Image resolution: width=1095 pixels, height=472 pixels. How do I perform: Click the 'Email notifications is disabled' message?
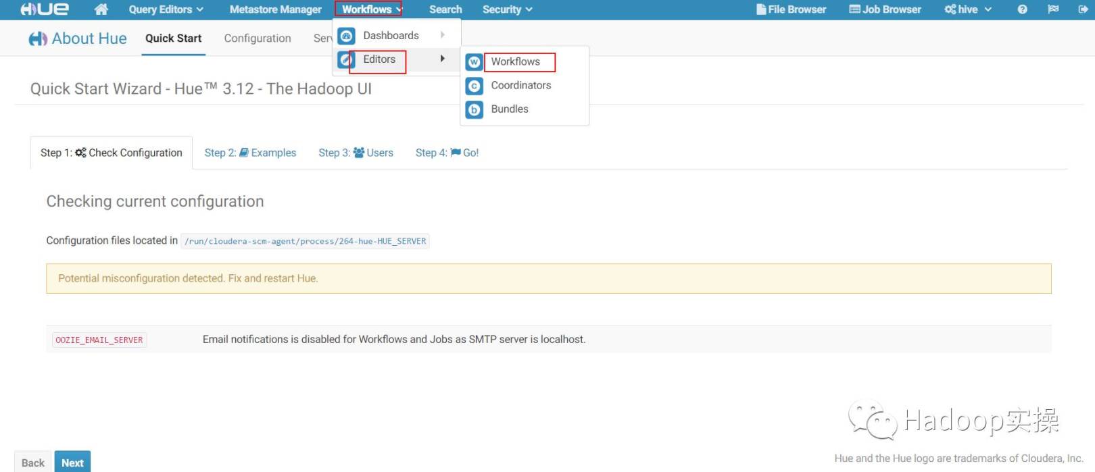coord(394,339)
